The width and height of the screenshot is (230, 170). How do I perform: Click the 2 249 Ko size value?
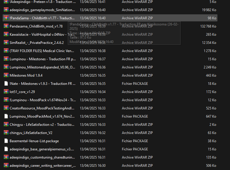pyautogui.click(x=210, y=67)
